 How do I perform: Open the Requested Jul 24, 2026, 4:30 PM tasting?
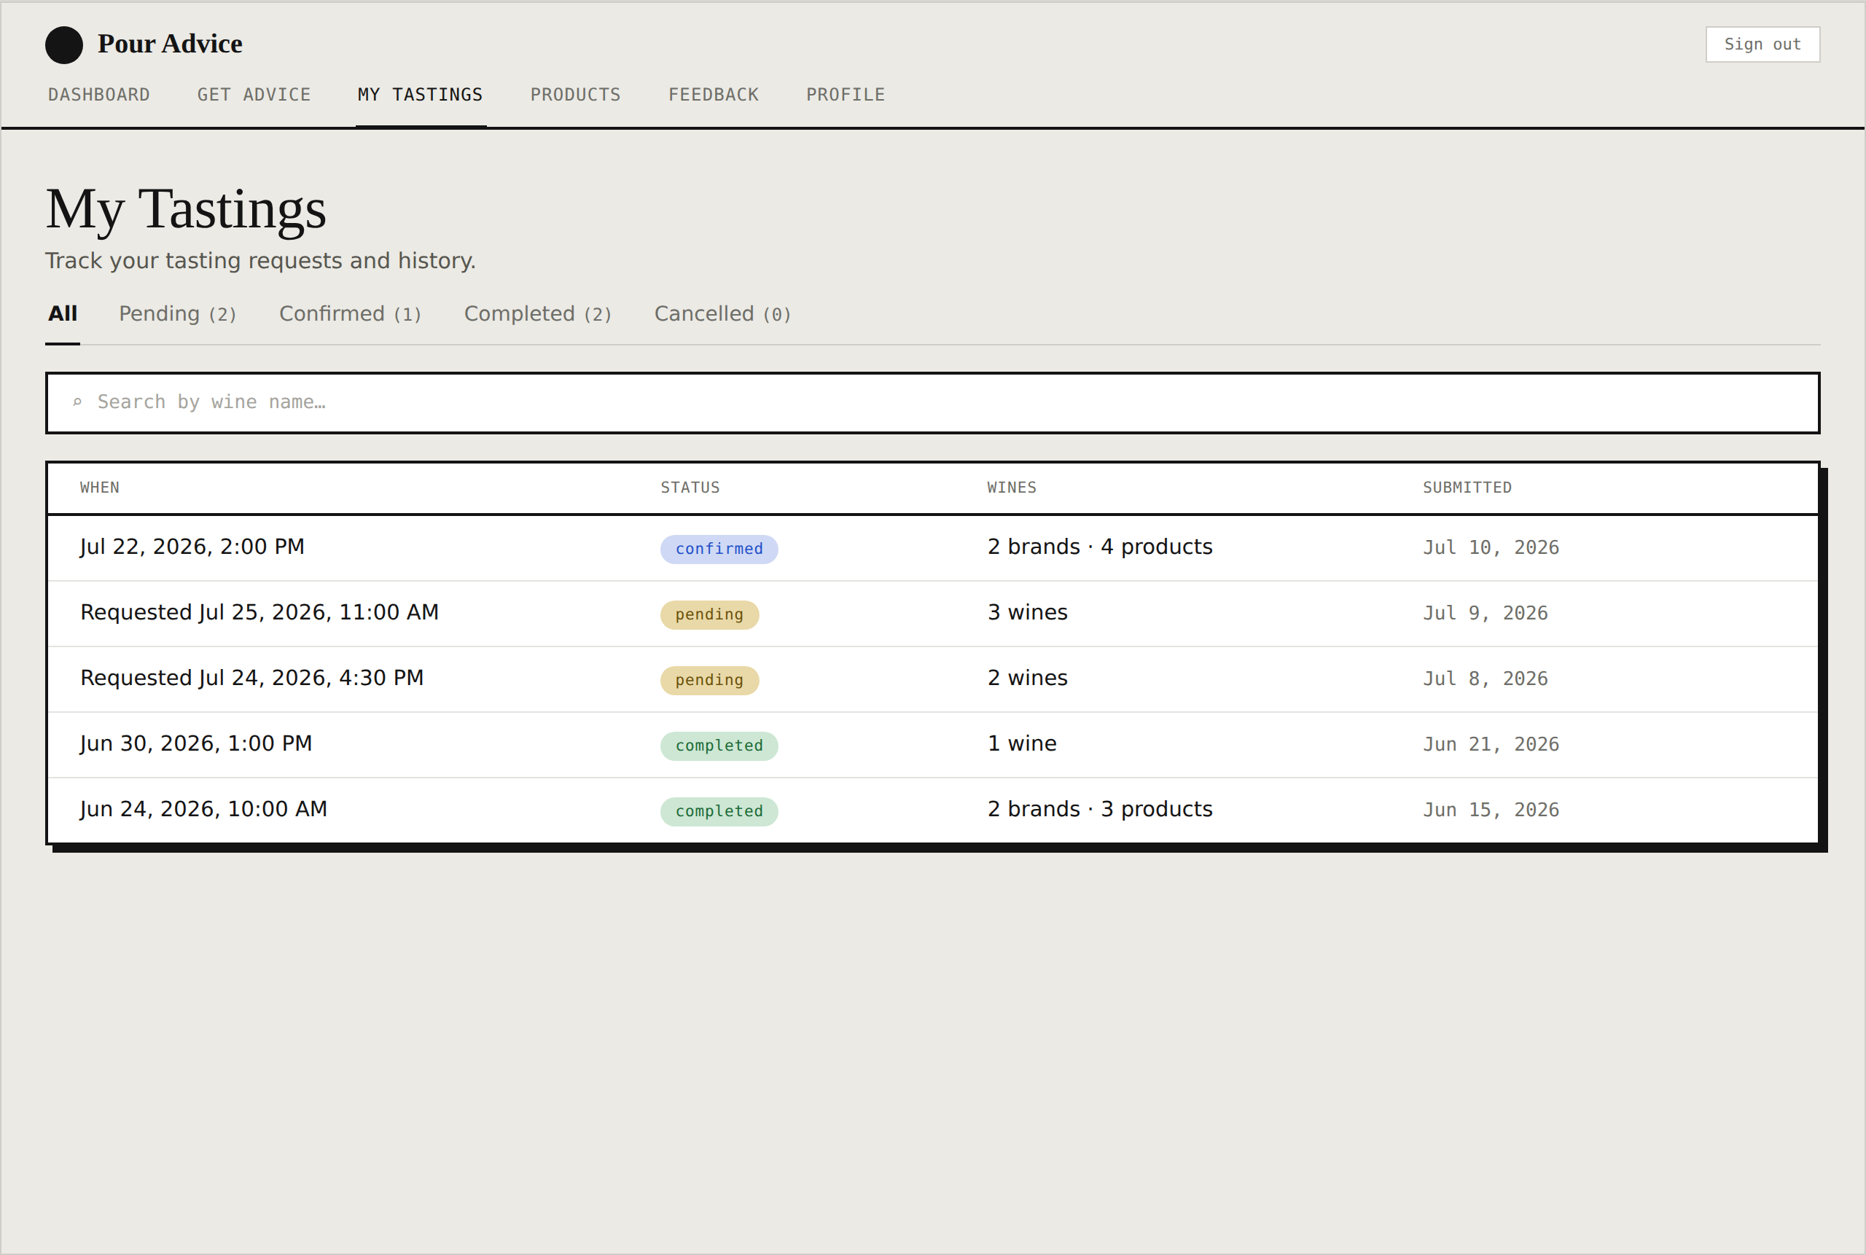pos(932,679)
